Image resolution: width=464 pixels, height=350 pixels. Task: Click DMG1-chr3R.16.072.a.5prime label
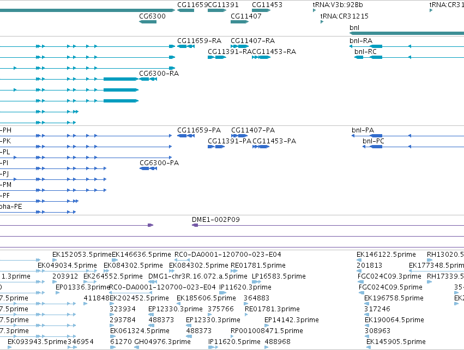click(198, 276)
